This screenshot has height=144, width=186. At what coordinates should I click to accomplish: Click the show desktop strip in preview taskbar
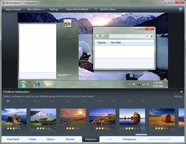click(x=167, y=84)
